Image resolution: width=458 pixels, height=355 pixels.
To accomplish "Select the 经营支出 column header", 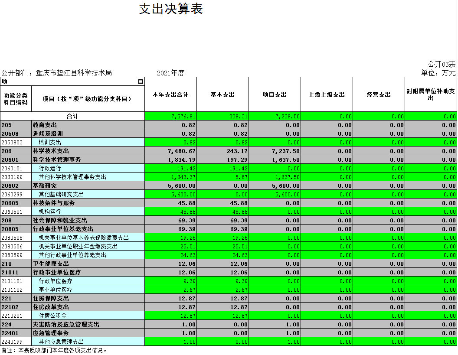I will (x=379, y=94).
